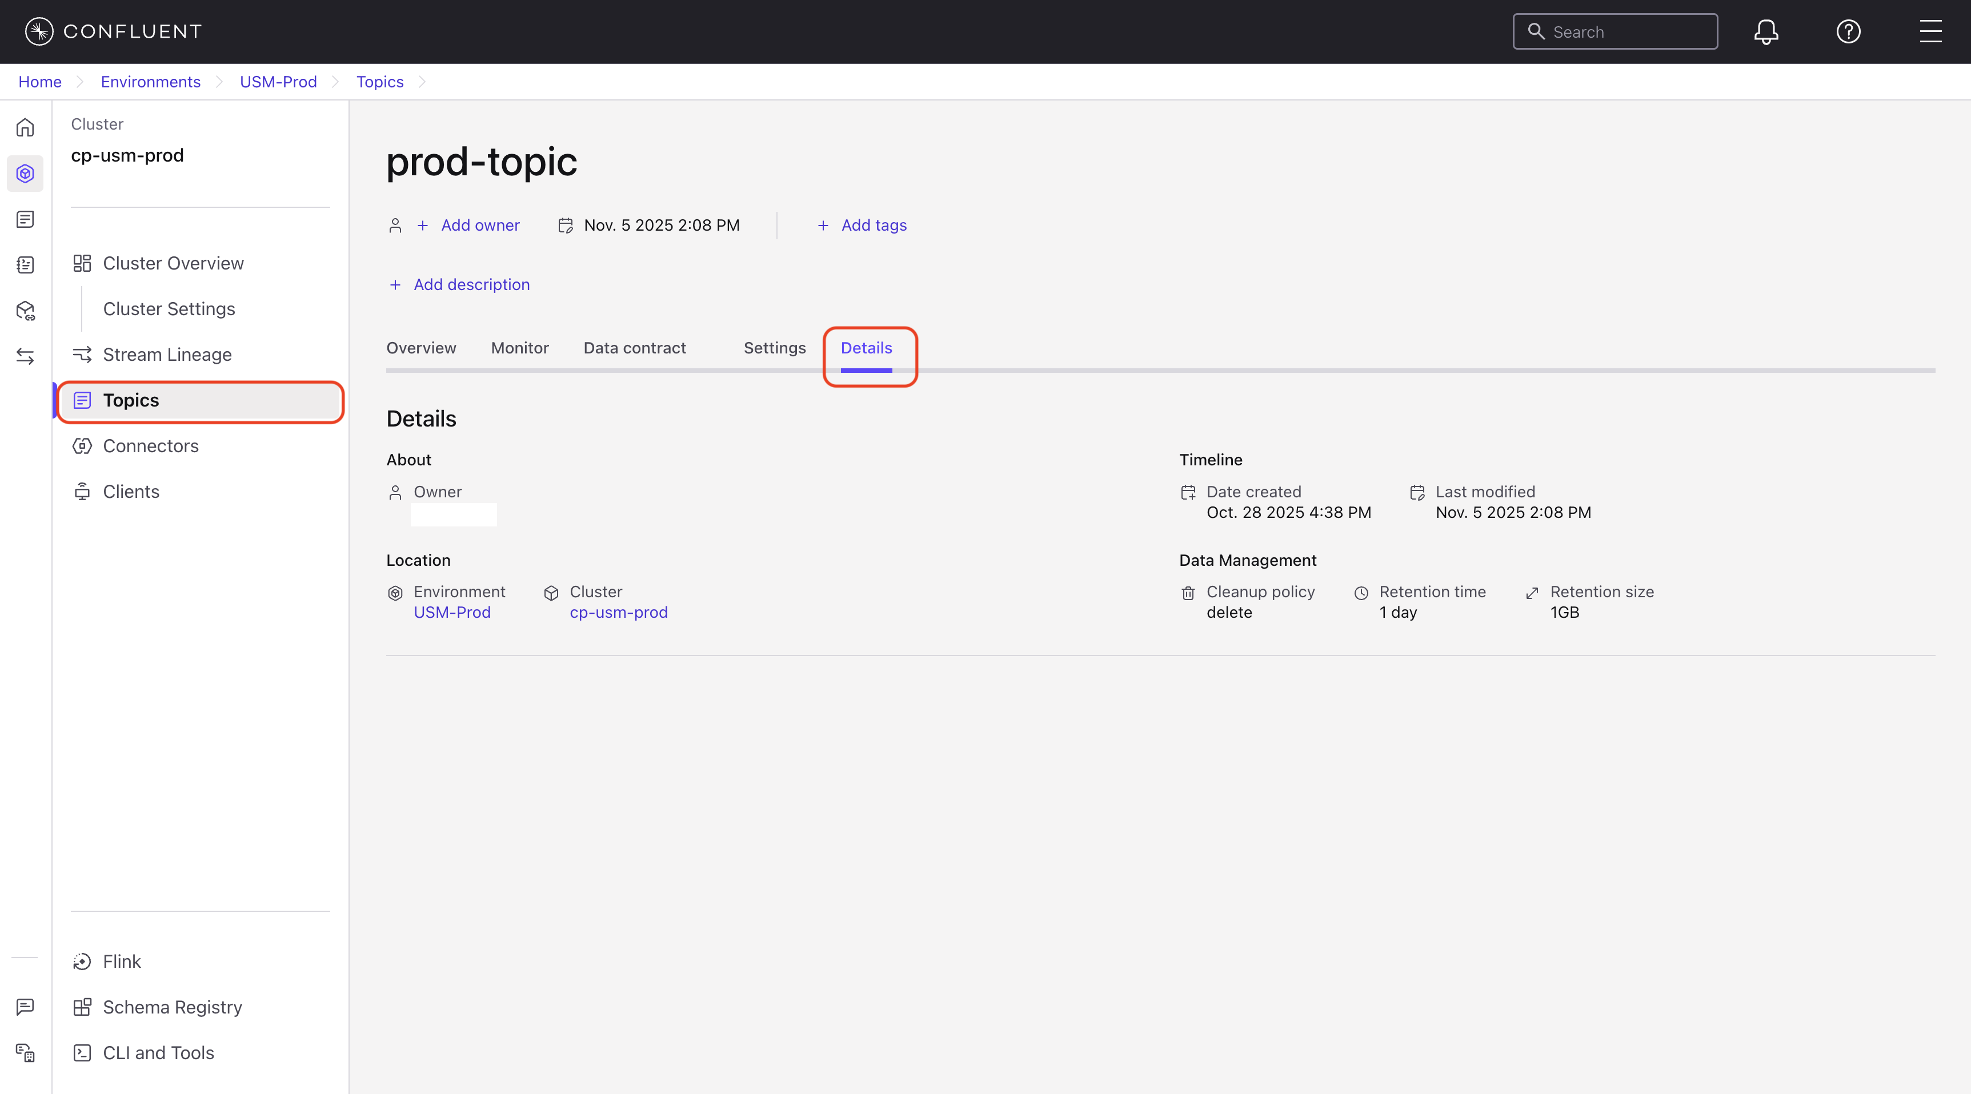Open the Settings tab
This screenshot has height=1094, width=1971.
[x=774, y=348]
